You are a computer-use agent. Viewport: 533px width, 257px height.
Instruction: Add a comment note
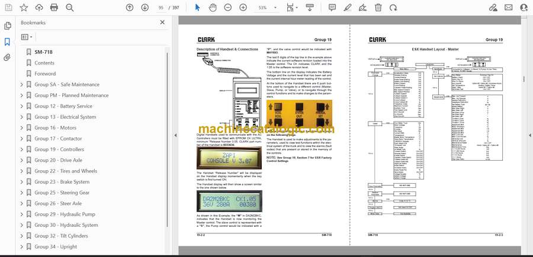tap(332, 8)
